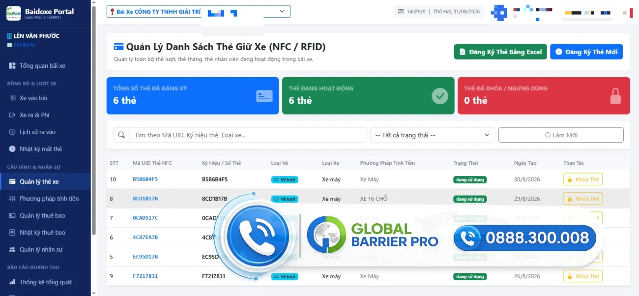Image resolution: width=639 pixels, height=296 pixels.
Task: Click the clock date display in header
Action: [x=438, y=11]
